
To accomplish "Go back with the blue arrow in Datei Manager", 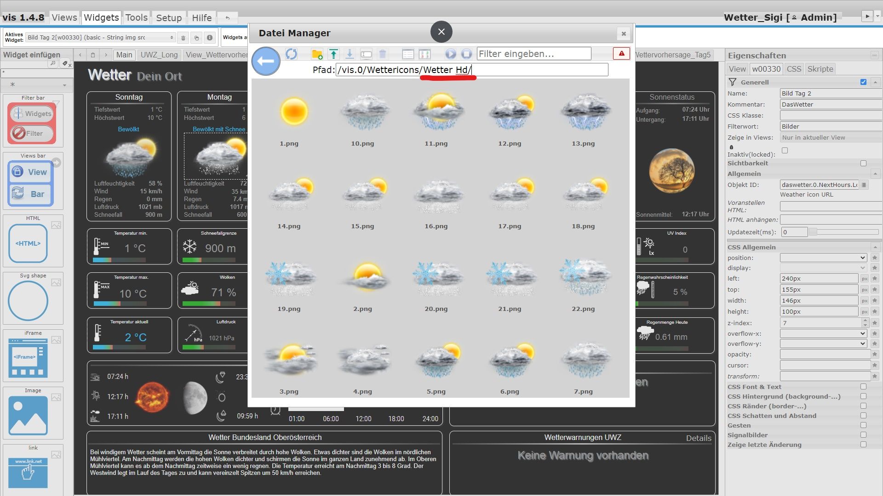I will (266, 61).
